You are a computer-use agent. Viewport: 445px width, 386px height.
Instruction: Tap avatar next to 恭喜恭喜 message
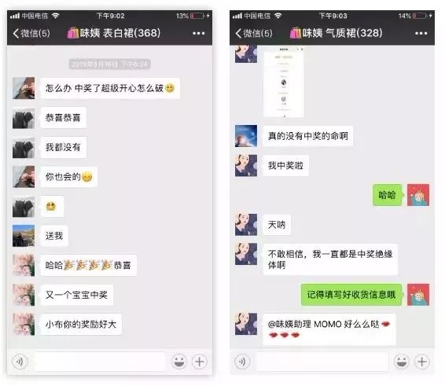(x=24, y=118)
